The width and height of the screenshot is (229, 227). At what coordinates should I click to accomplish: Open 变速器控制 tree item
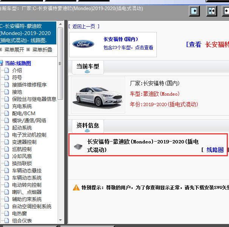pyautogui.click(x=24, y=142)
